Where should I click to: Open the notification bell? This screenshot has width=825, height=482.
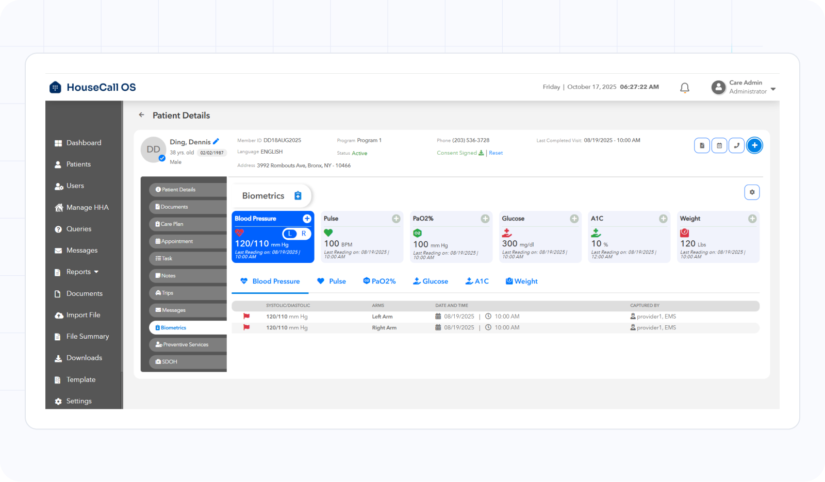click(x=685, y=87)
